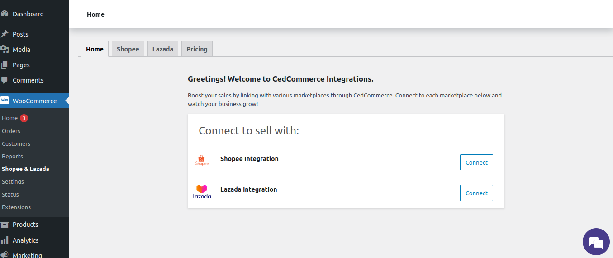Click the Greetings welcome heading
Image resolution: width=613 pixels, height=258 pixels.
[x=280, y=79]
